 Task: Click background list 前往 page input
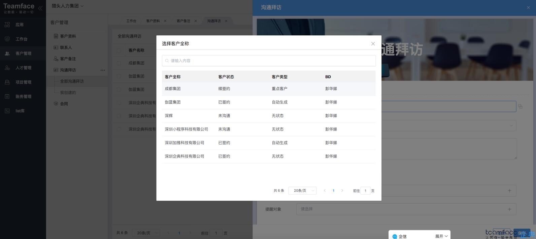[x=216, y=233]
